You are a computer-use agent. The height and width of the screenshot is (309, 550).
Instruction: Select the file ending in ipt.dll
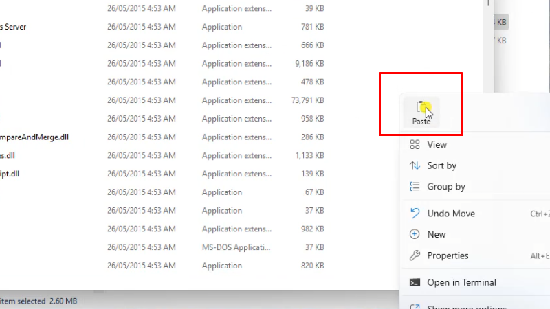10,174
